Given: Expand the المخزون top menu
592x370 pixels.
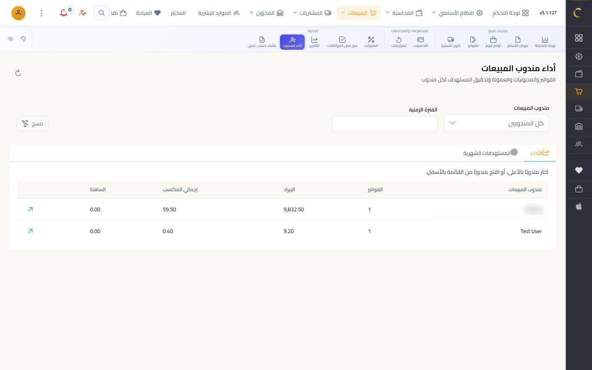Looking at the screenshot, I should click(x=266, y=13).
